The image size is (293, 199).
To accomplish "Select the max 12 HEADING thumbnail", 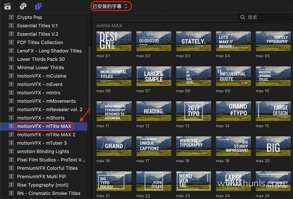I will coord(154,111).
